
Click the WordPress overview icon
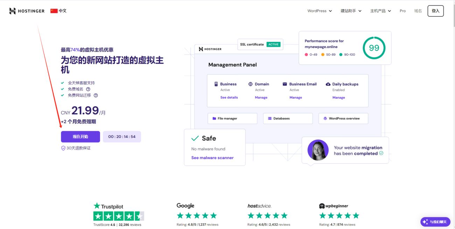[325, 119]
